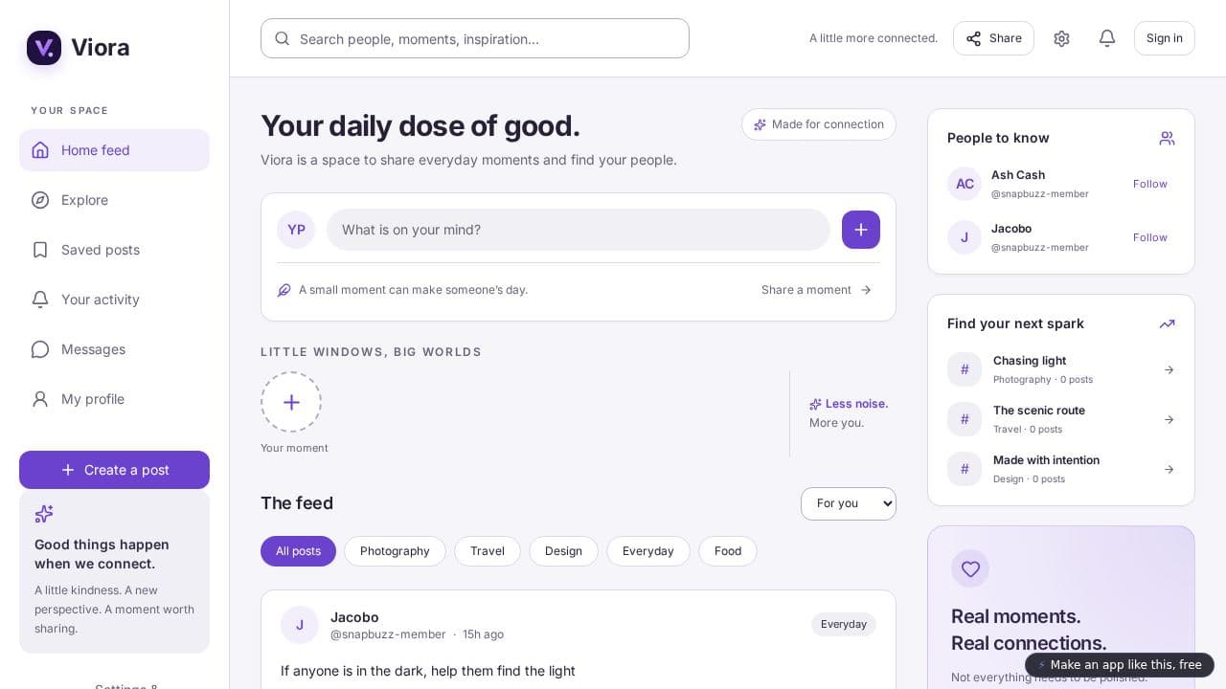1226x689 pixels.
Task: Click the Everyday tag on Jacobo's post
Action: (844, 624)
